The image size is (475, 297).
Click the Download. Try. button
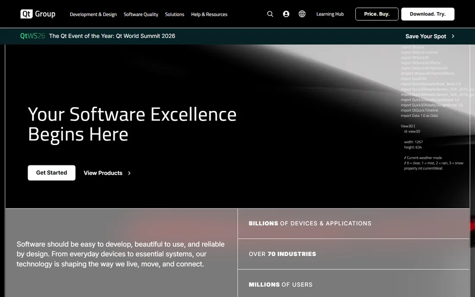(x=428, y=14)
